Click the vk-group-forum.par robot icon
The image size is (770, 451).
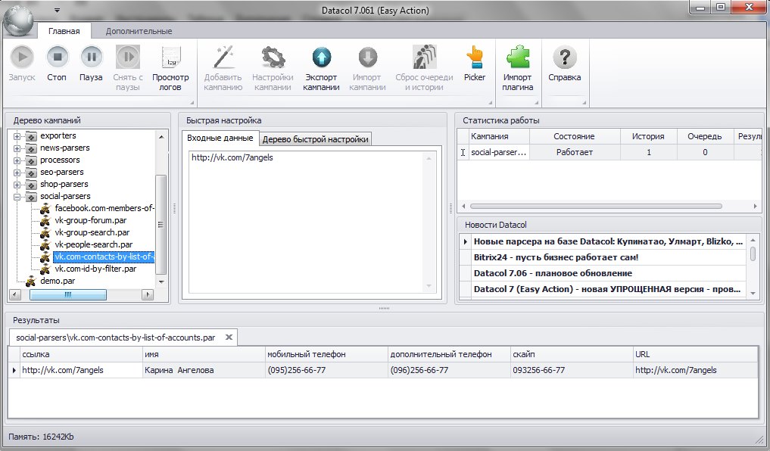point(45,221)
